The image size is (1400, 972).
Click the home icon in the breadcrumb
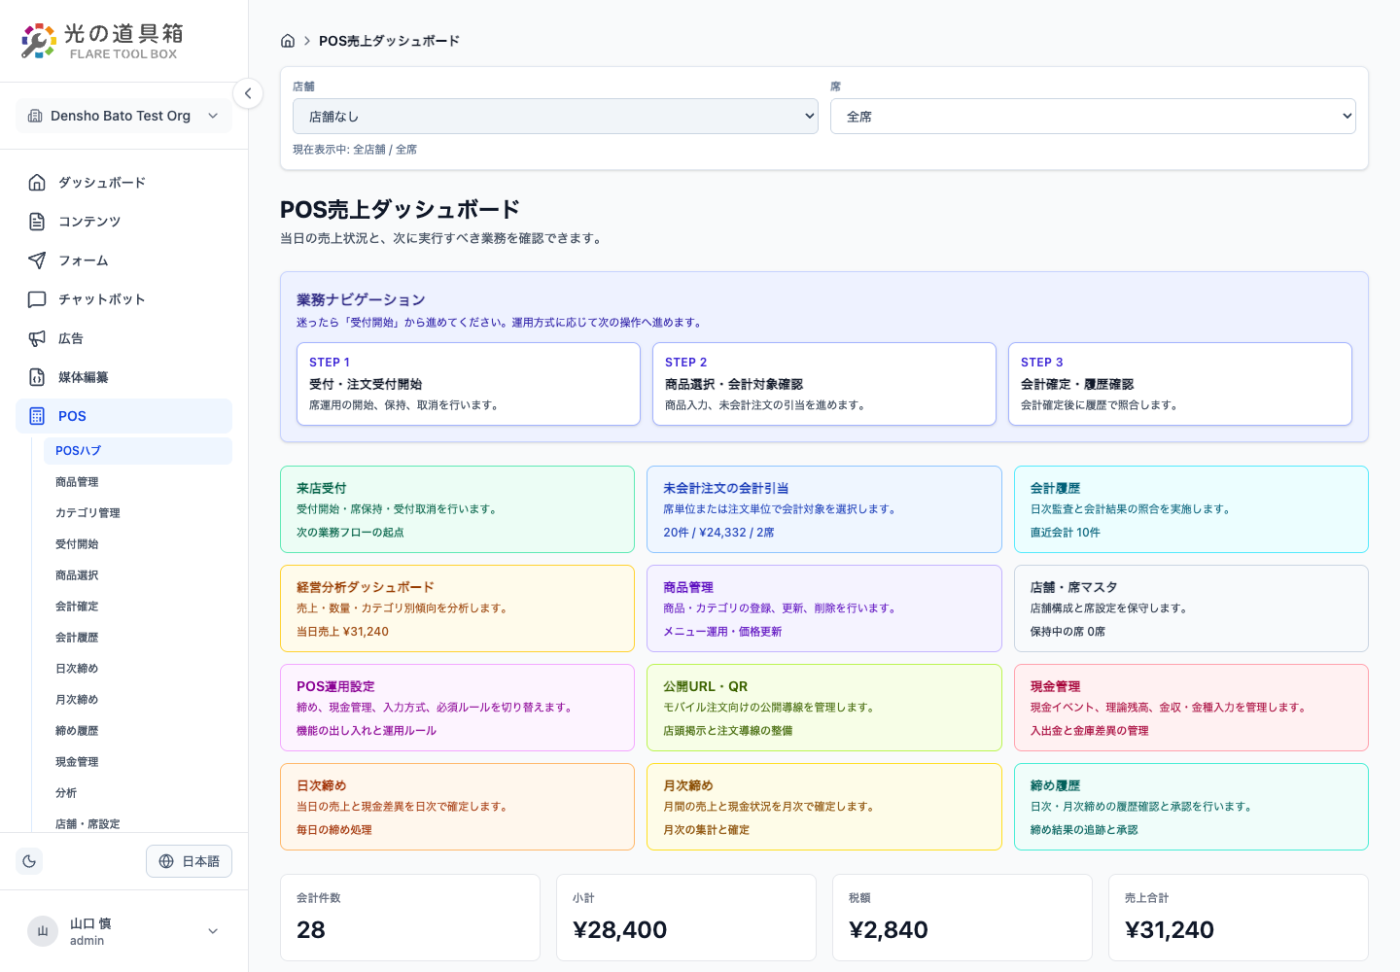tap(288, 41)
